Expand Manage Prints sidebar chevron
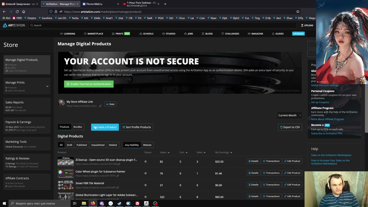Image resolution: width=368 pixels, height=207 pixels. 47,86
